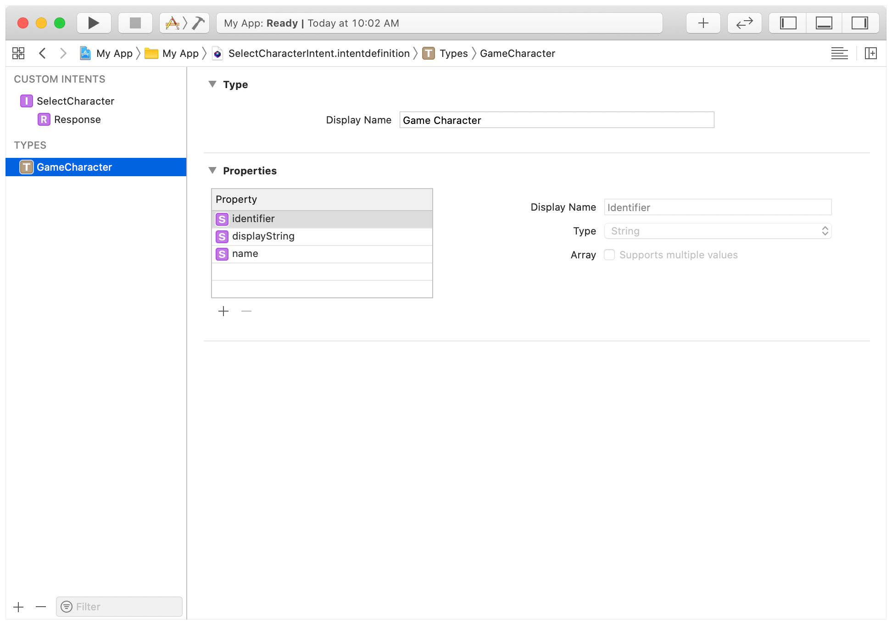Toggle the navigator panel icon
892x625 pixels.
tap(788, 23)
